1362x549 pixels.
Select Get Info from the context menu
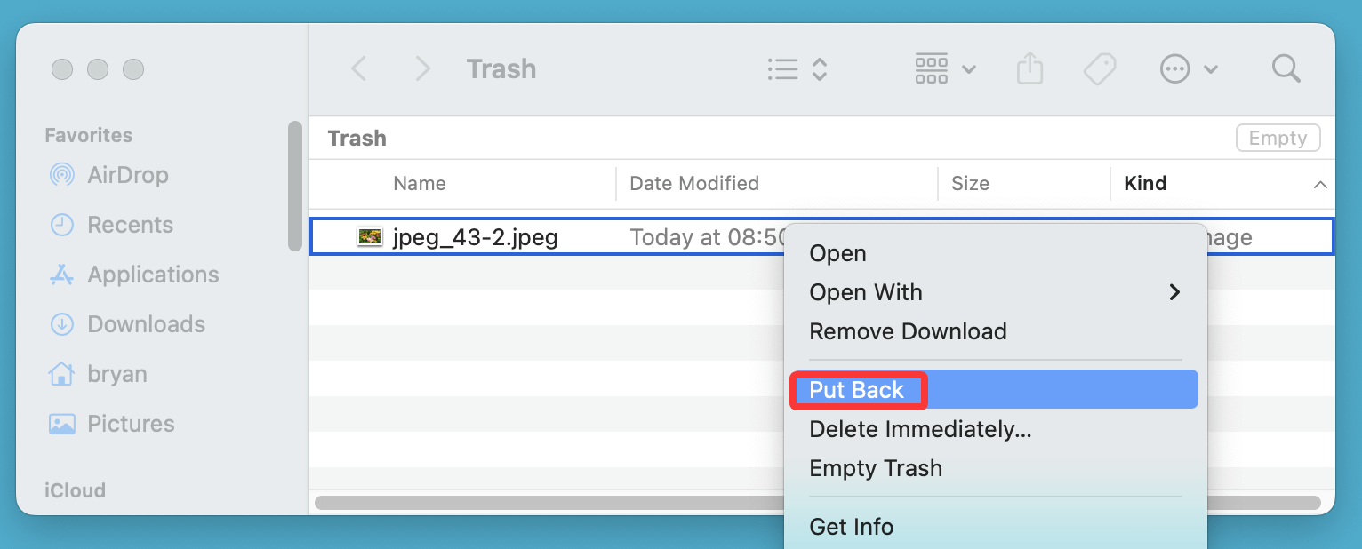click(x=851, y=527)
